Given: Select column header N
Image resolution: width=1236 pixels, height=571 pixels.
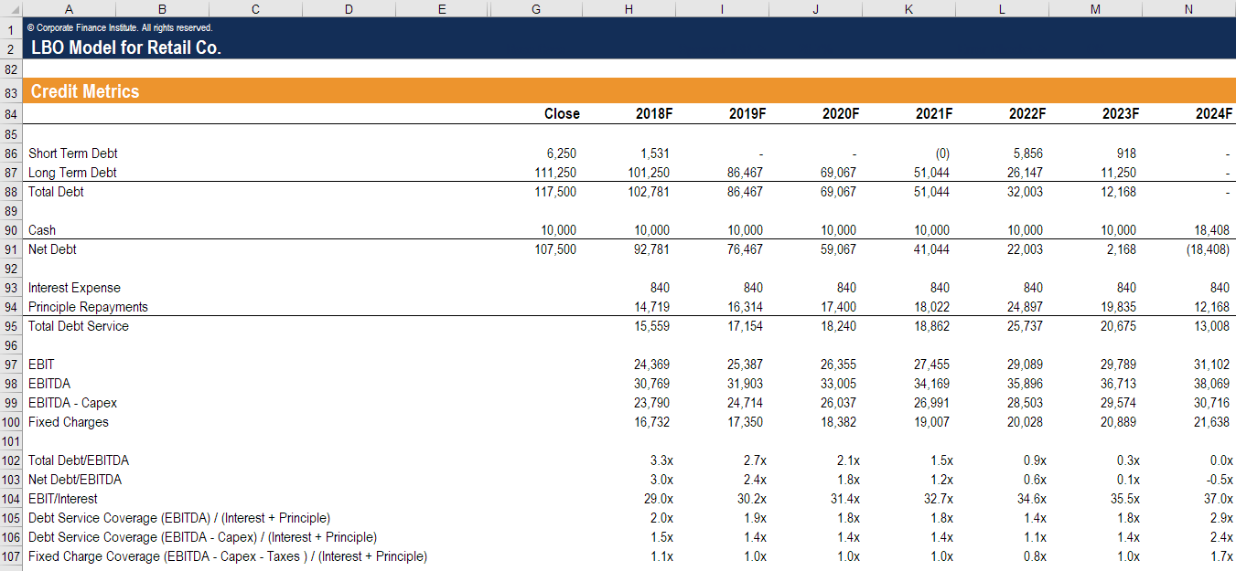Looking at the screenshot, I should (x=1188, y=8).
